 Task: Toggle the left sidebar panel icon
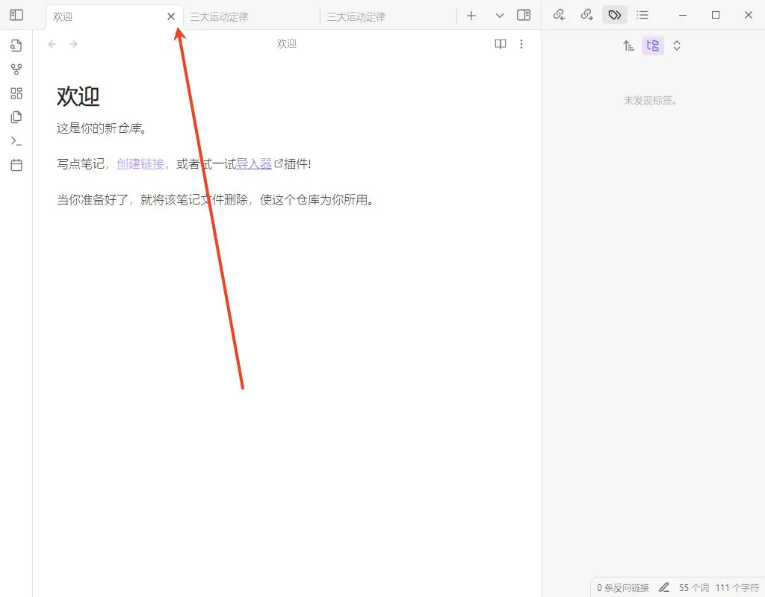pyautogui.click(x=16, y=15)
